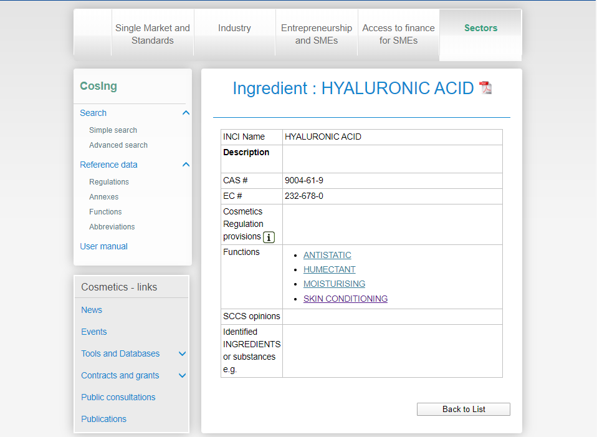Download the ingredient PDF via the PDF icon
The width and height of the screenshot is (597, 437).
485,88
